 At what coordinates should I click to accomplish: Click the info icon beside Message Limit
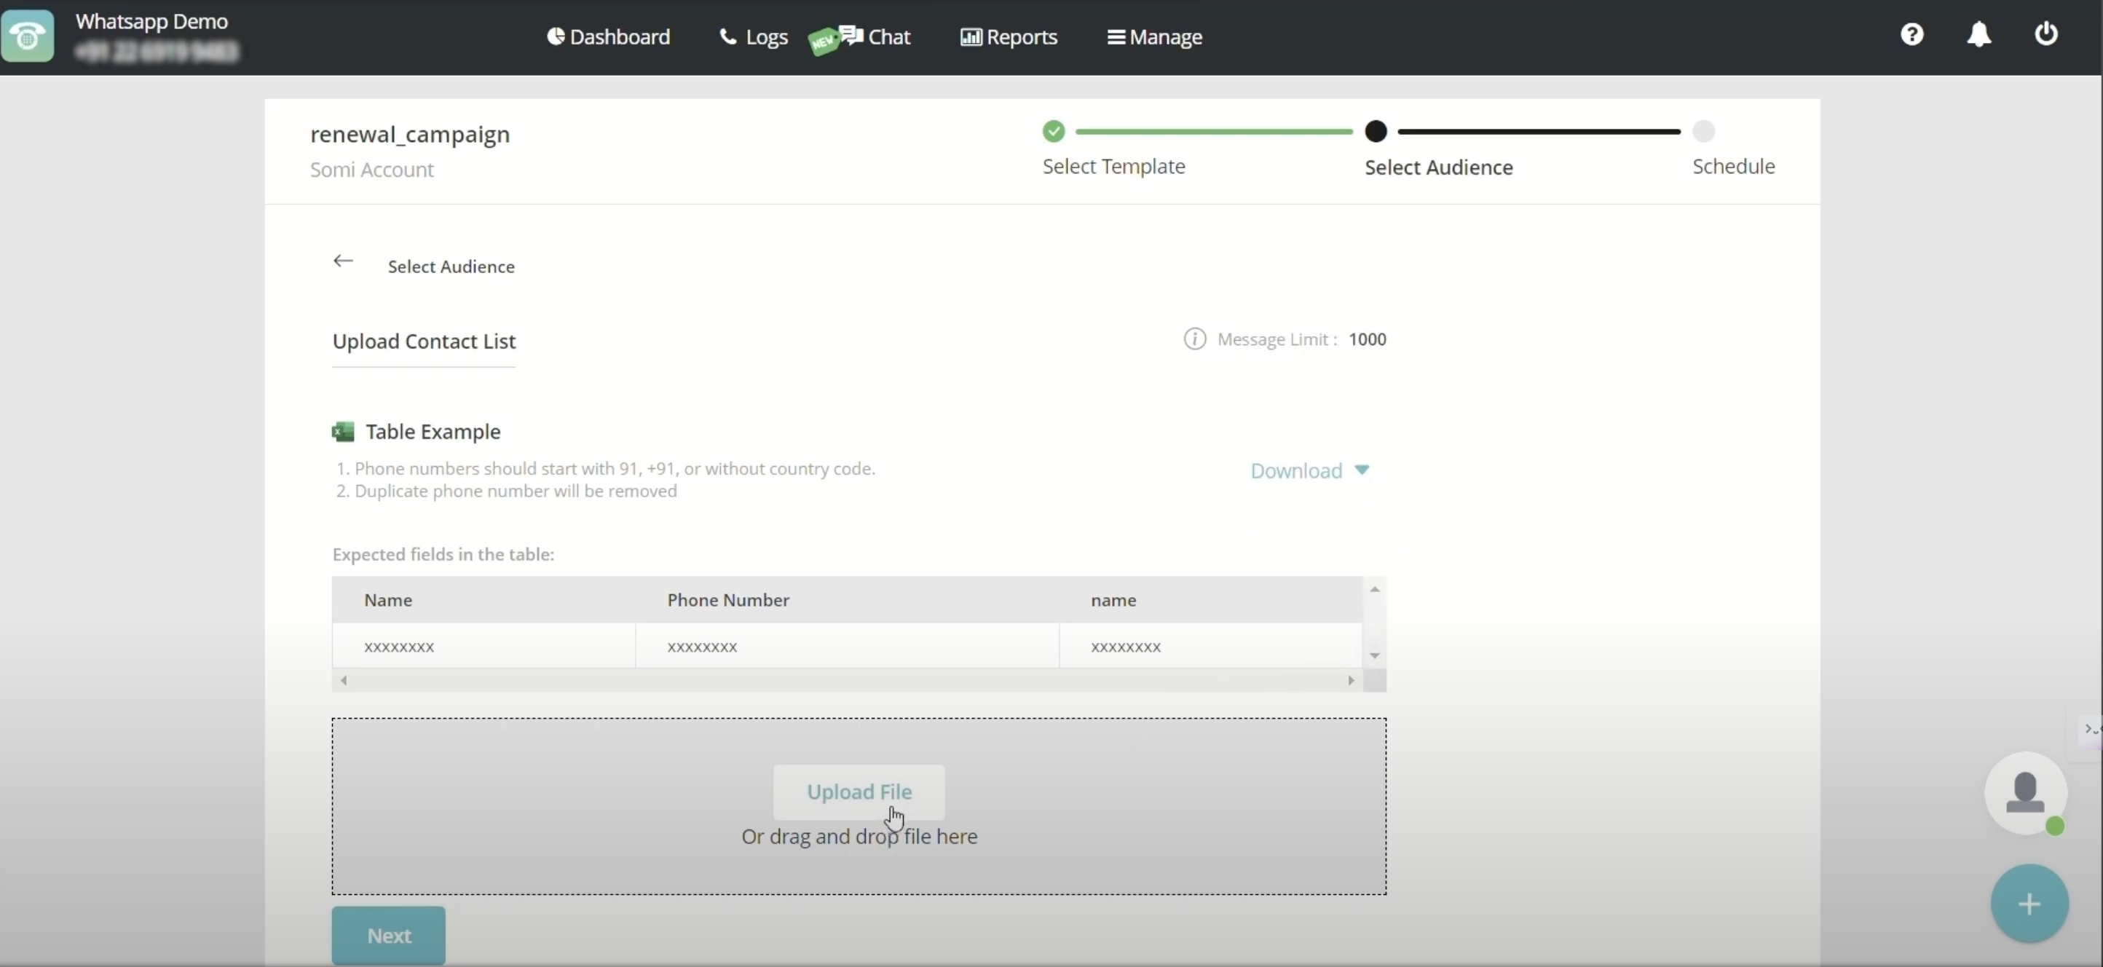click(1193, 339)
